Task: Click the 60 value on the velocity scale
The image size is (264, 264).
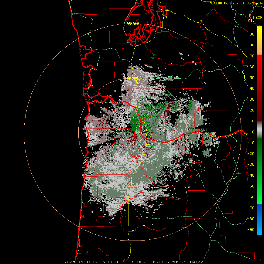Action: [252, 67]
